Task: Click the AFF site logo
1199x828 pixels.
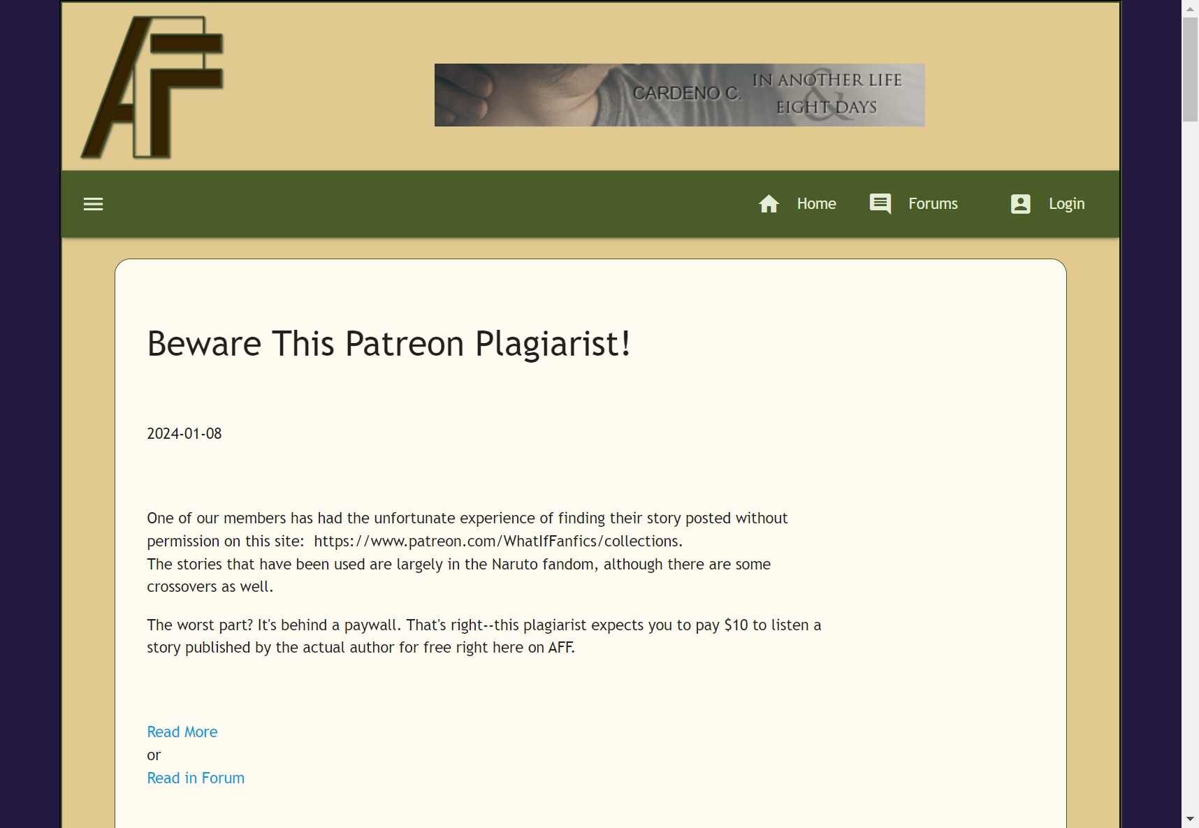Action: click(152, 87)
